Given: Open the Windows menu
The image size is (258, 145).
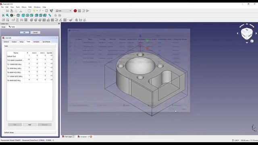Looking at the screenshot, I should (x=37, y=7).
